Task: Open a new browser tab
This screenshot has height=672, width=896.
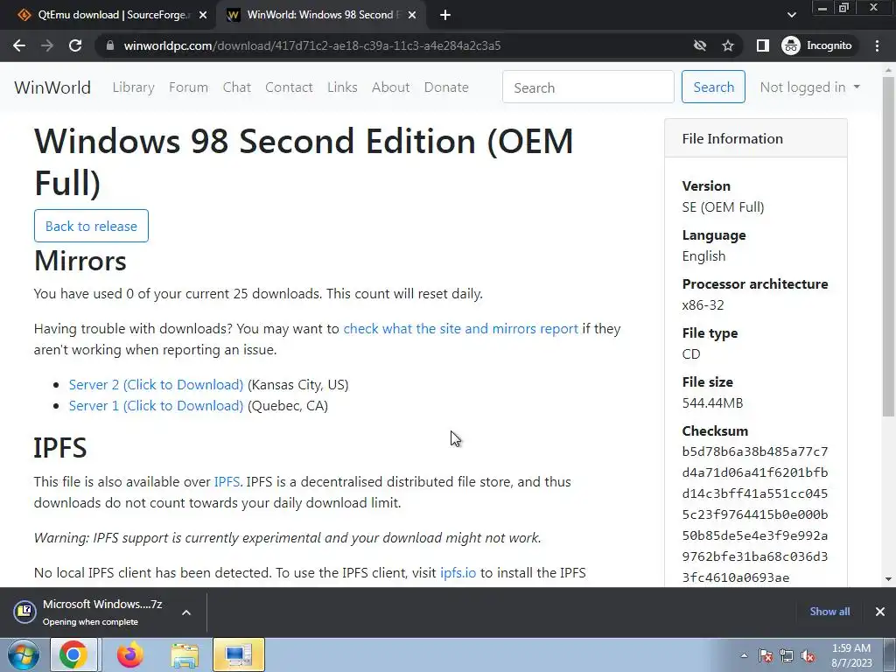Action: pyautogui.click(x=445, y=15)
